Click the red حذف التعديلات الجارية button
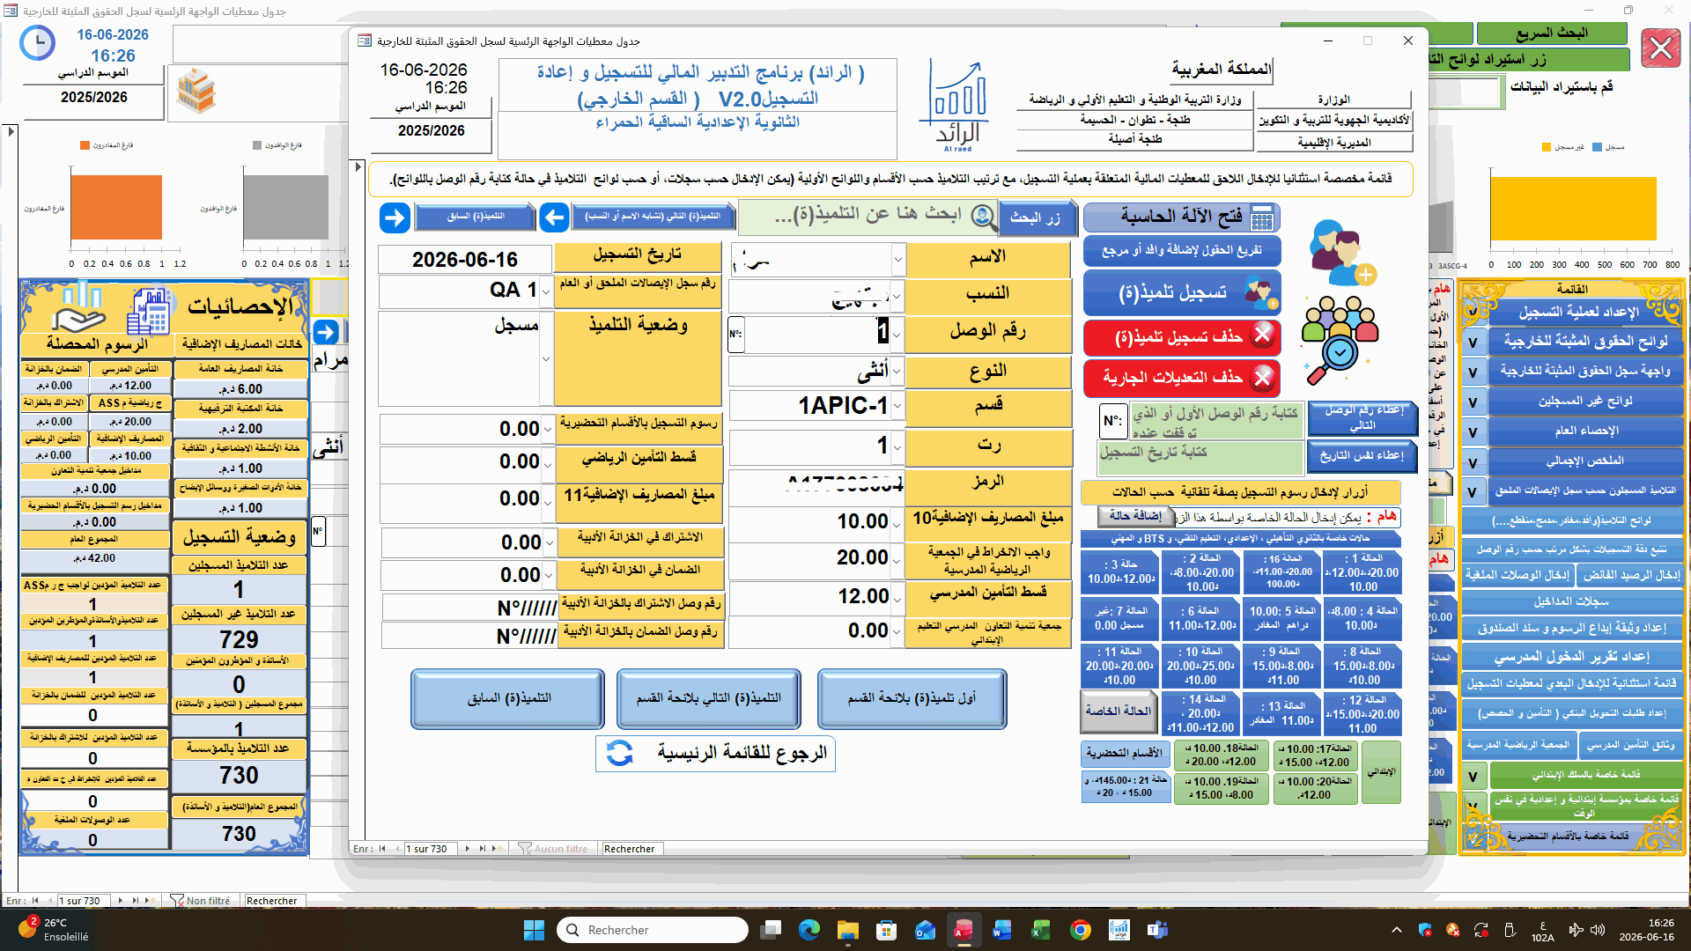 click(x=1181, y=378)
